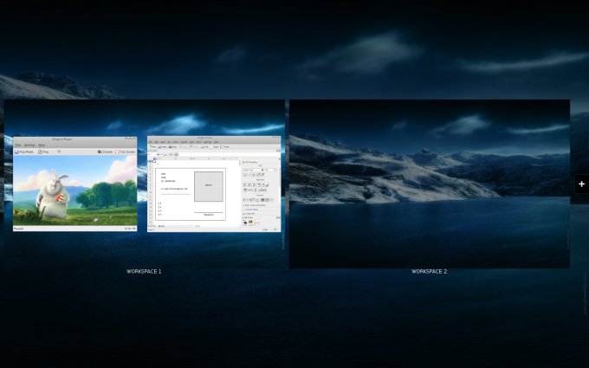Click Copy in the spreadsheet toolbar
Screen dimensions: 589x368
[215, 147]
